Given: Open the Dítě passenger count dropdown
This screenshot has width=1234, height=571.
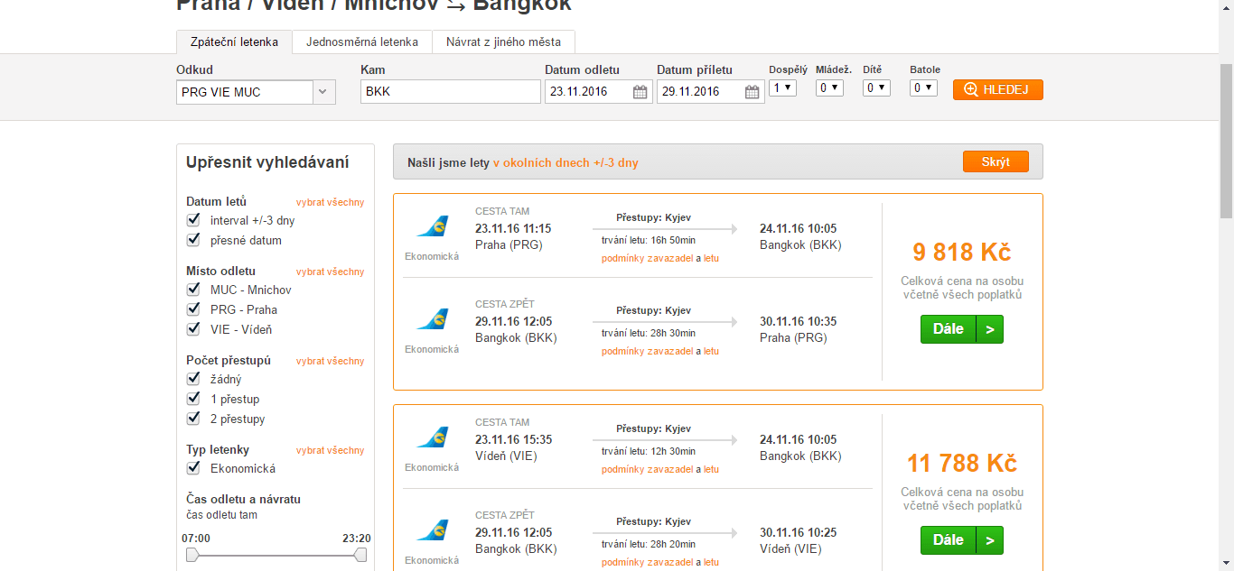Looking at the screenshot, I should coord(876,87).
